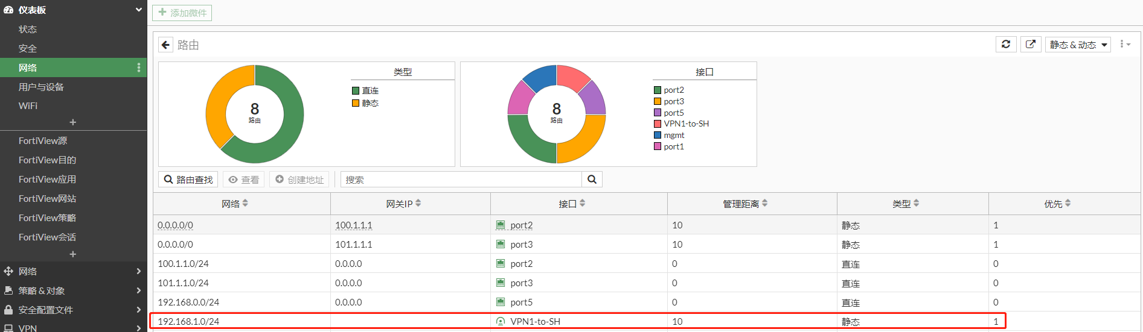Click the plus icon below FortiView会话
The image size is (1143, 332).
(x=73, y=254)
